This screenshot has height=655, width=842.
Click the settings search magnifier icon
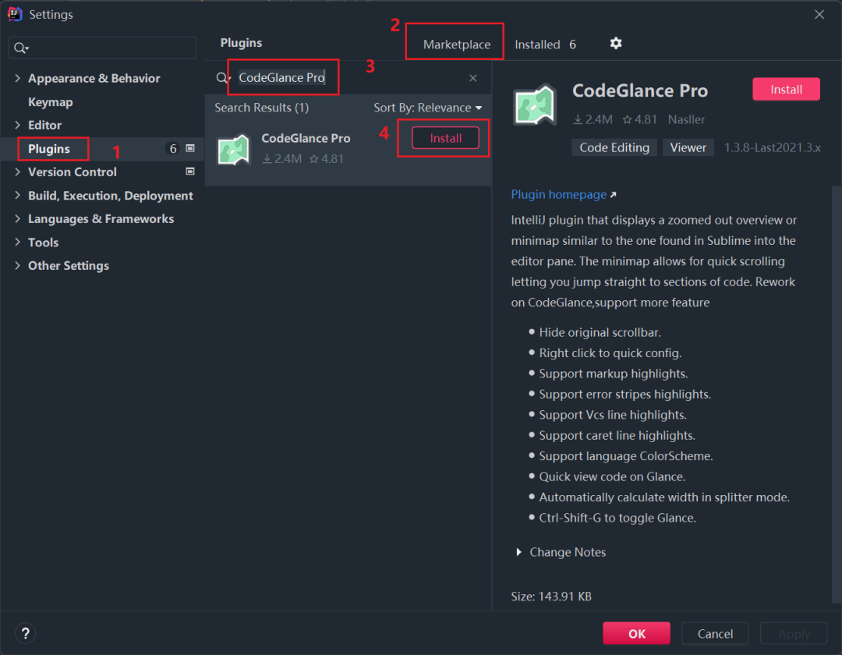[20, 48]
